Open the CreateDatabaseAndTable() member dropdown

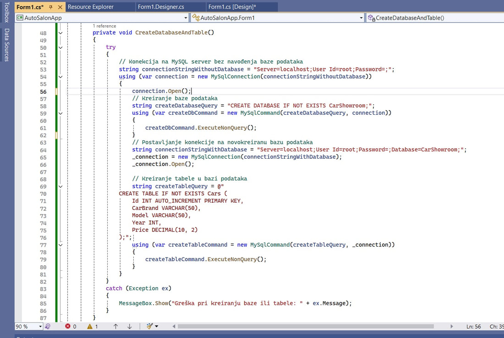(435, 18)
